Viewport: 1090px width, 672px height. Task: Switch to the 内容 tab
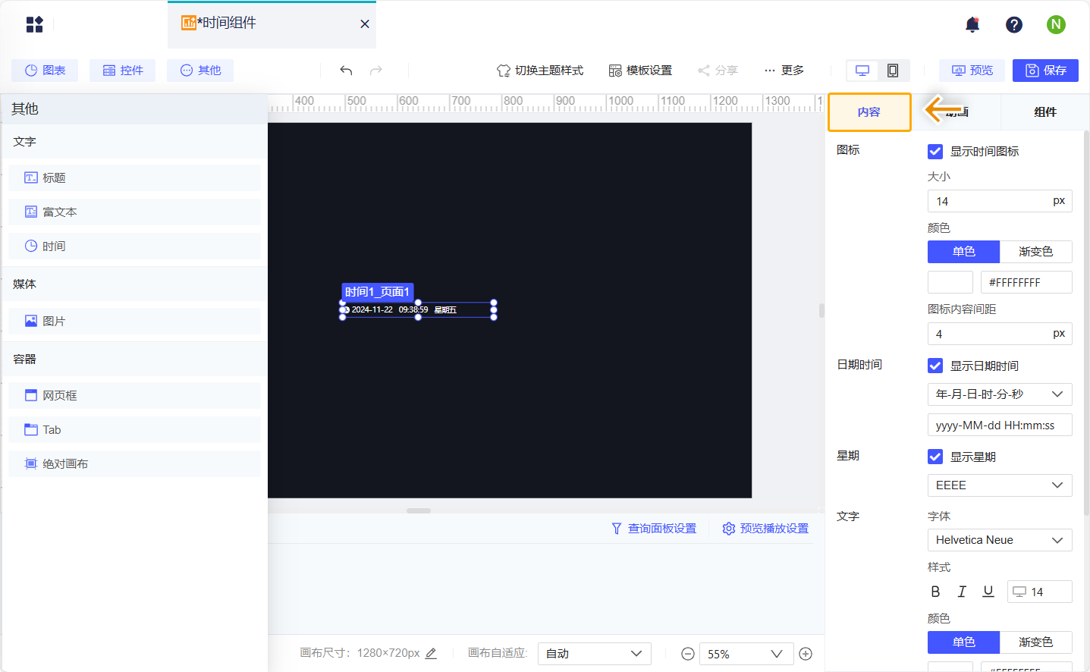869,112
